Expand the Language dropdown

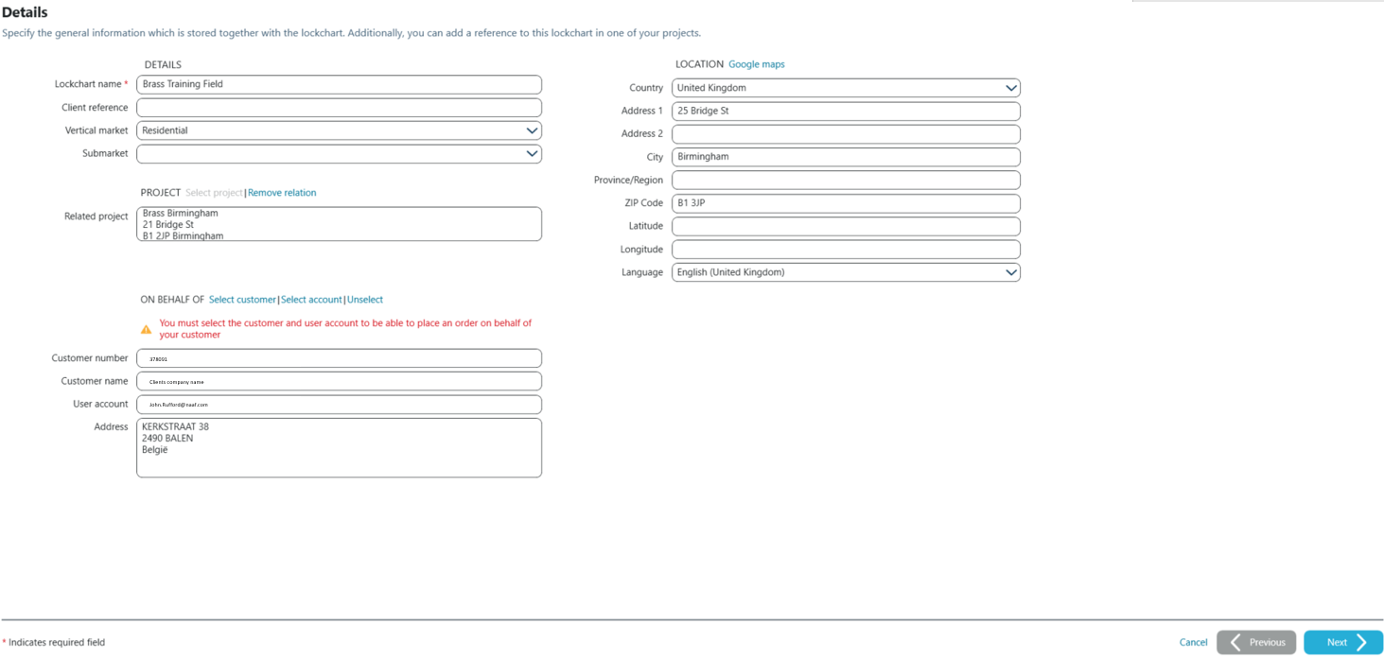[x=846, y=272]
